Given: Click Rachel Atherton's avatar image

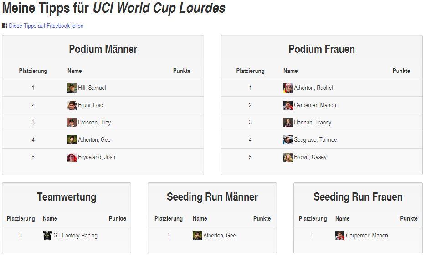Looking at the screenshot, I should pyautogui.click(x=287, y=88).
